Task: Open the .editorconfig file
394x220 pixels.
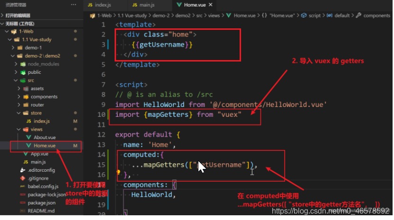Action: point(41,170)
